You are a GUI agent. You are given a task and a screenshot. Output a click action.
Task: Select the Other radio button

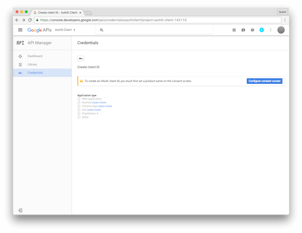79,117
